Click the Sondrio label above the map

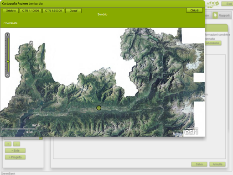pyautogui.click(x=102, y=14)
